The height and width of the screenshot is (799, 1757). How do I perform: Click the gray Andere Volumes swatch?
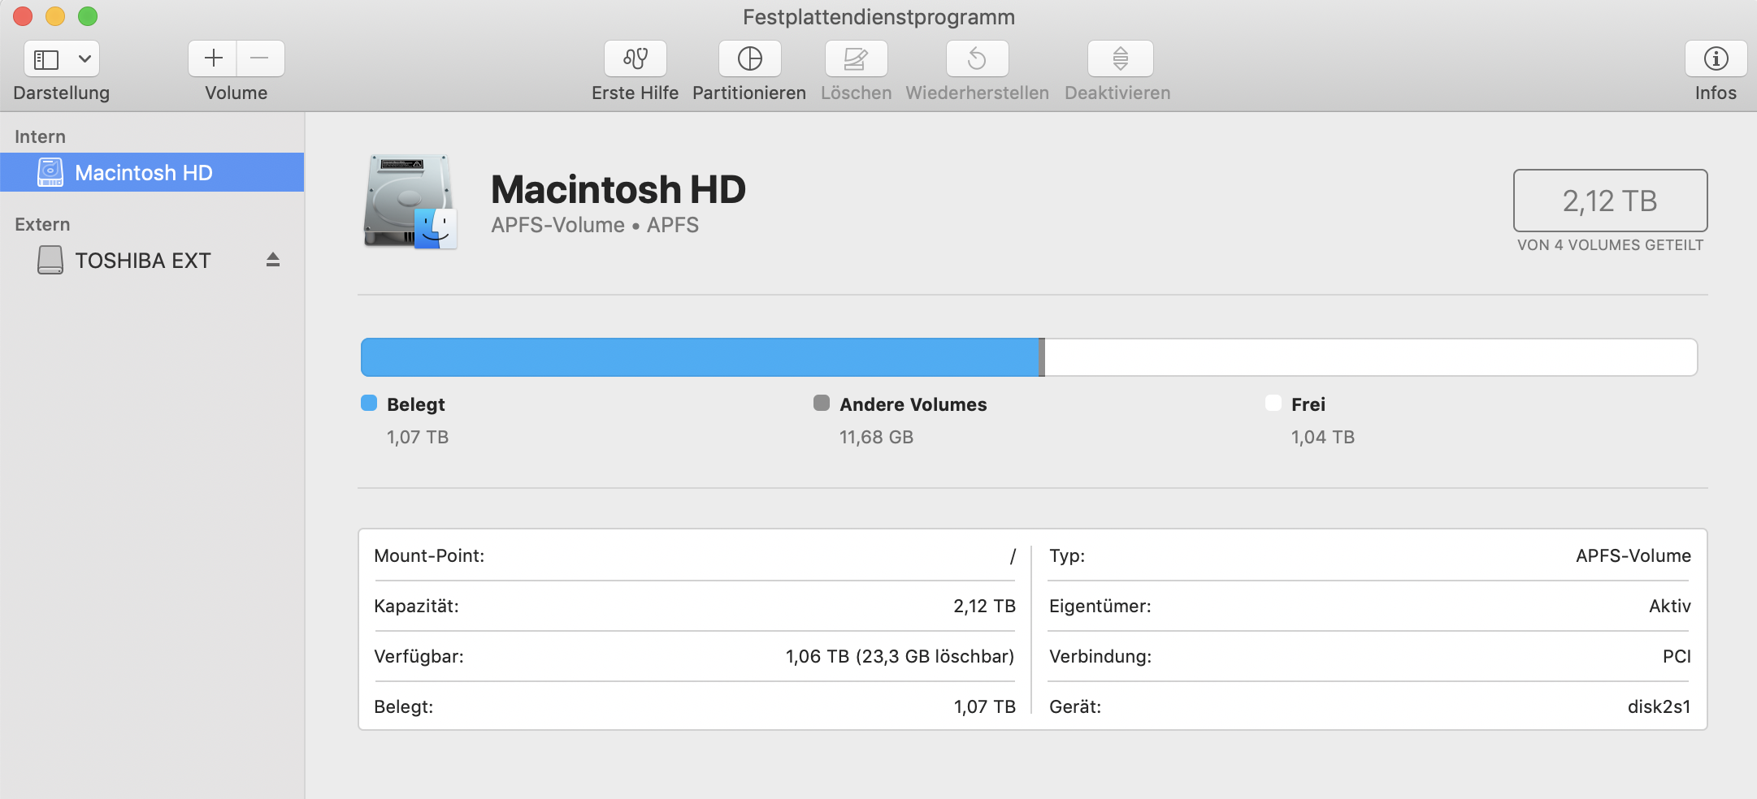coord(822,404)
